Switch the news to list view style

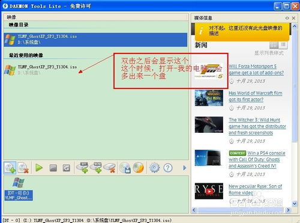(283, 45)
